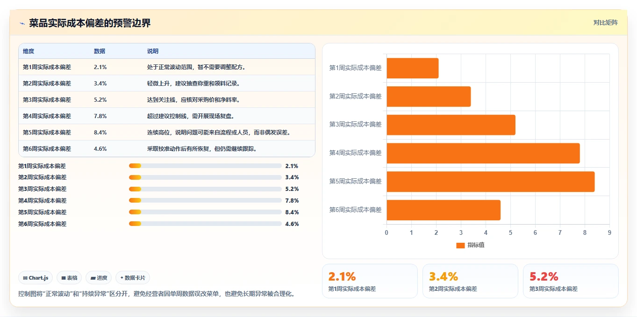Click the chart bar for 第1周实际成本偏差
The image size is (637, 317).
[x=413, y=68]
